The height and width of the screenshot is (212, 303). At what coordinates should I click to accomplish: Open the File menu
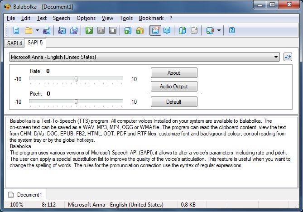(11, 18)
